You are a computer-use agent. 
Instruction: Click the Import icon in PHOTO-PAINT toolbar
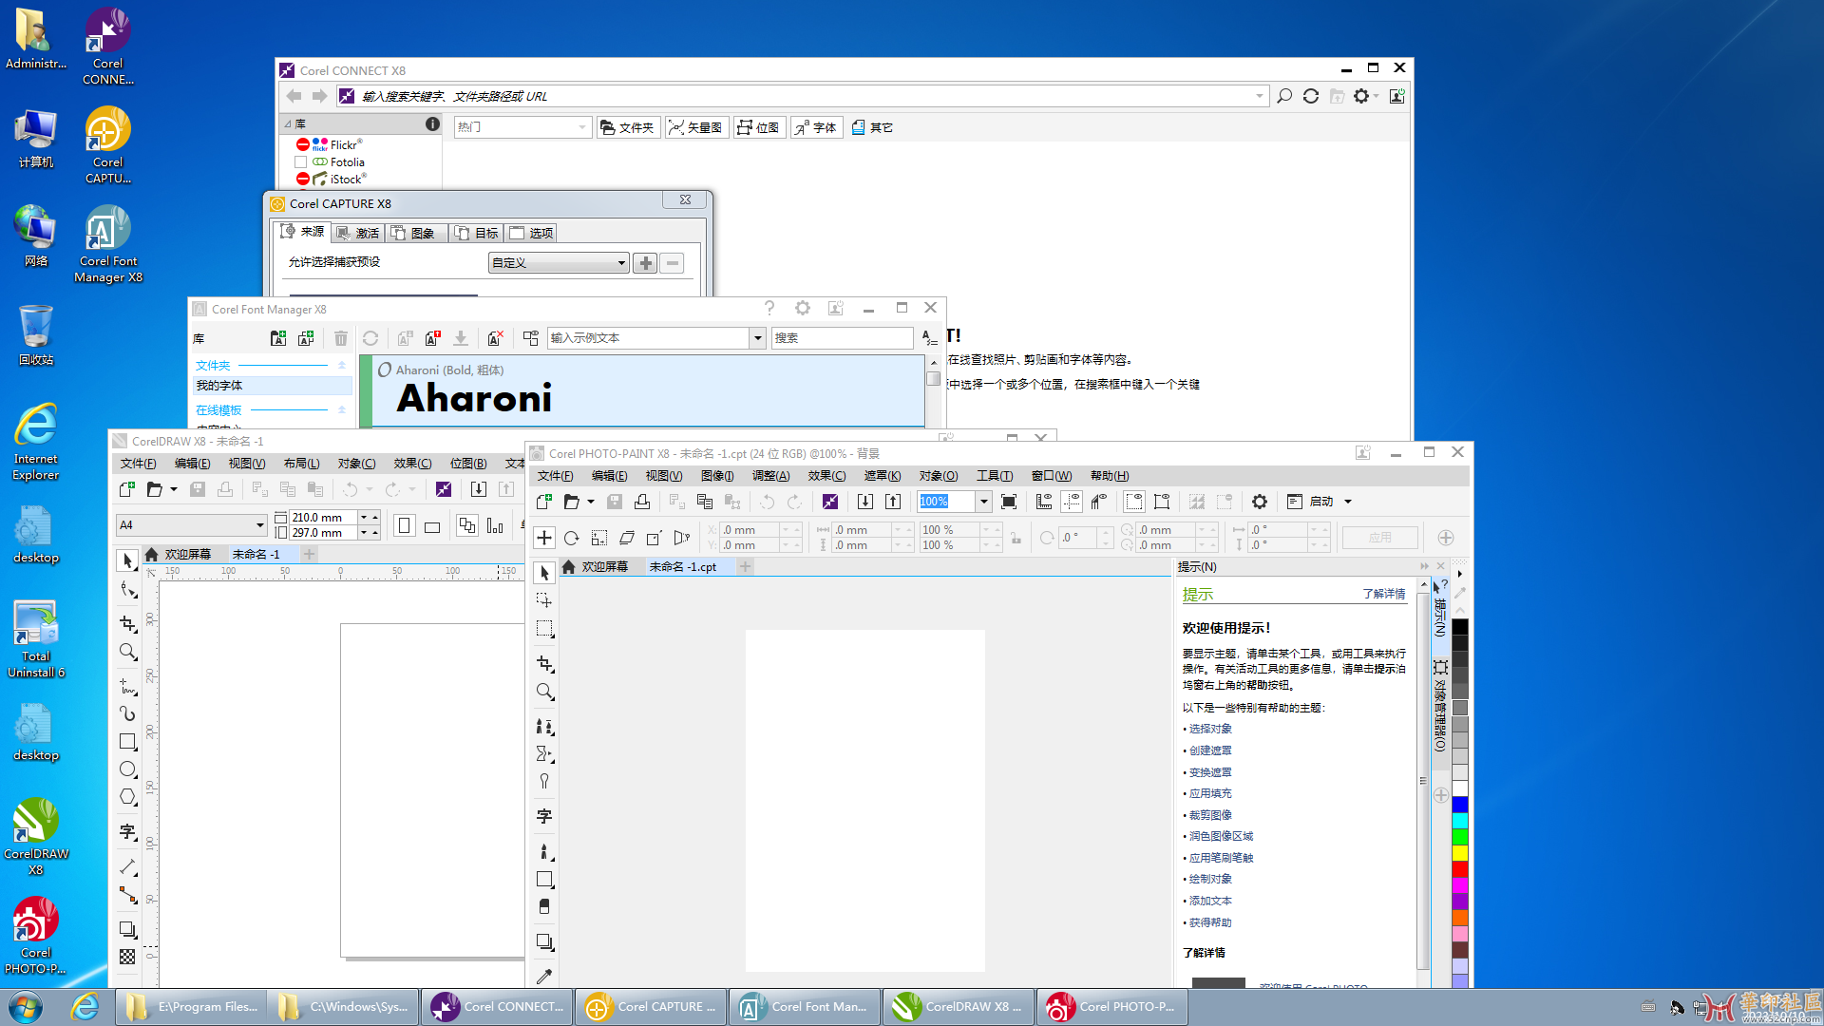(864, 502)
